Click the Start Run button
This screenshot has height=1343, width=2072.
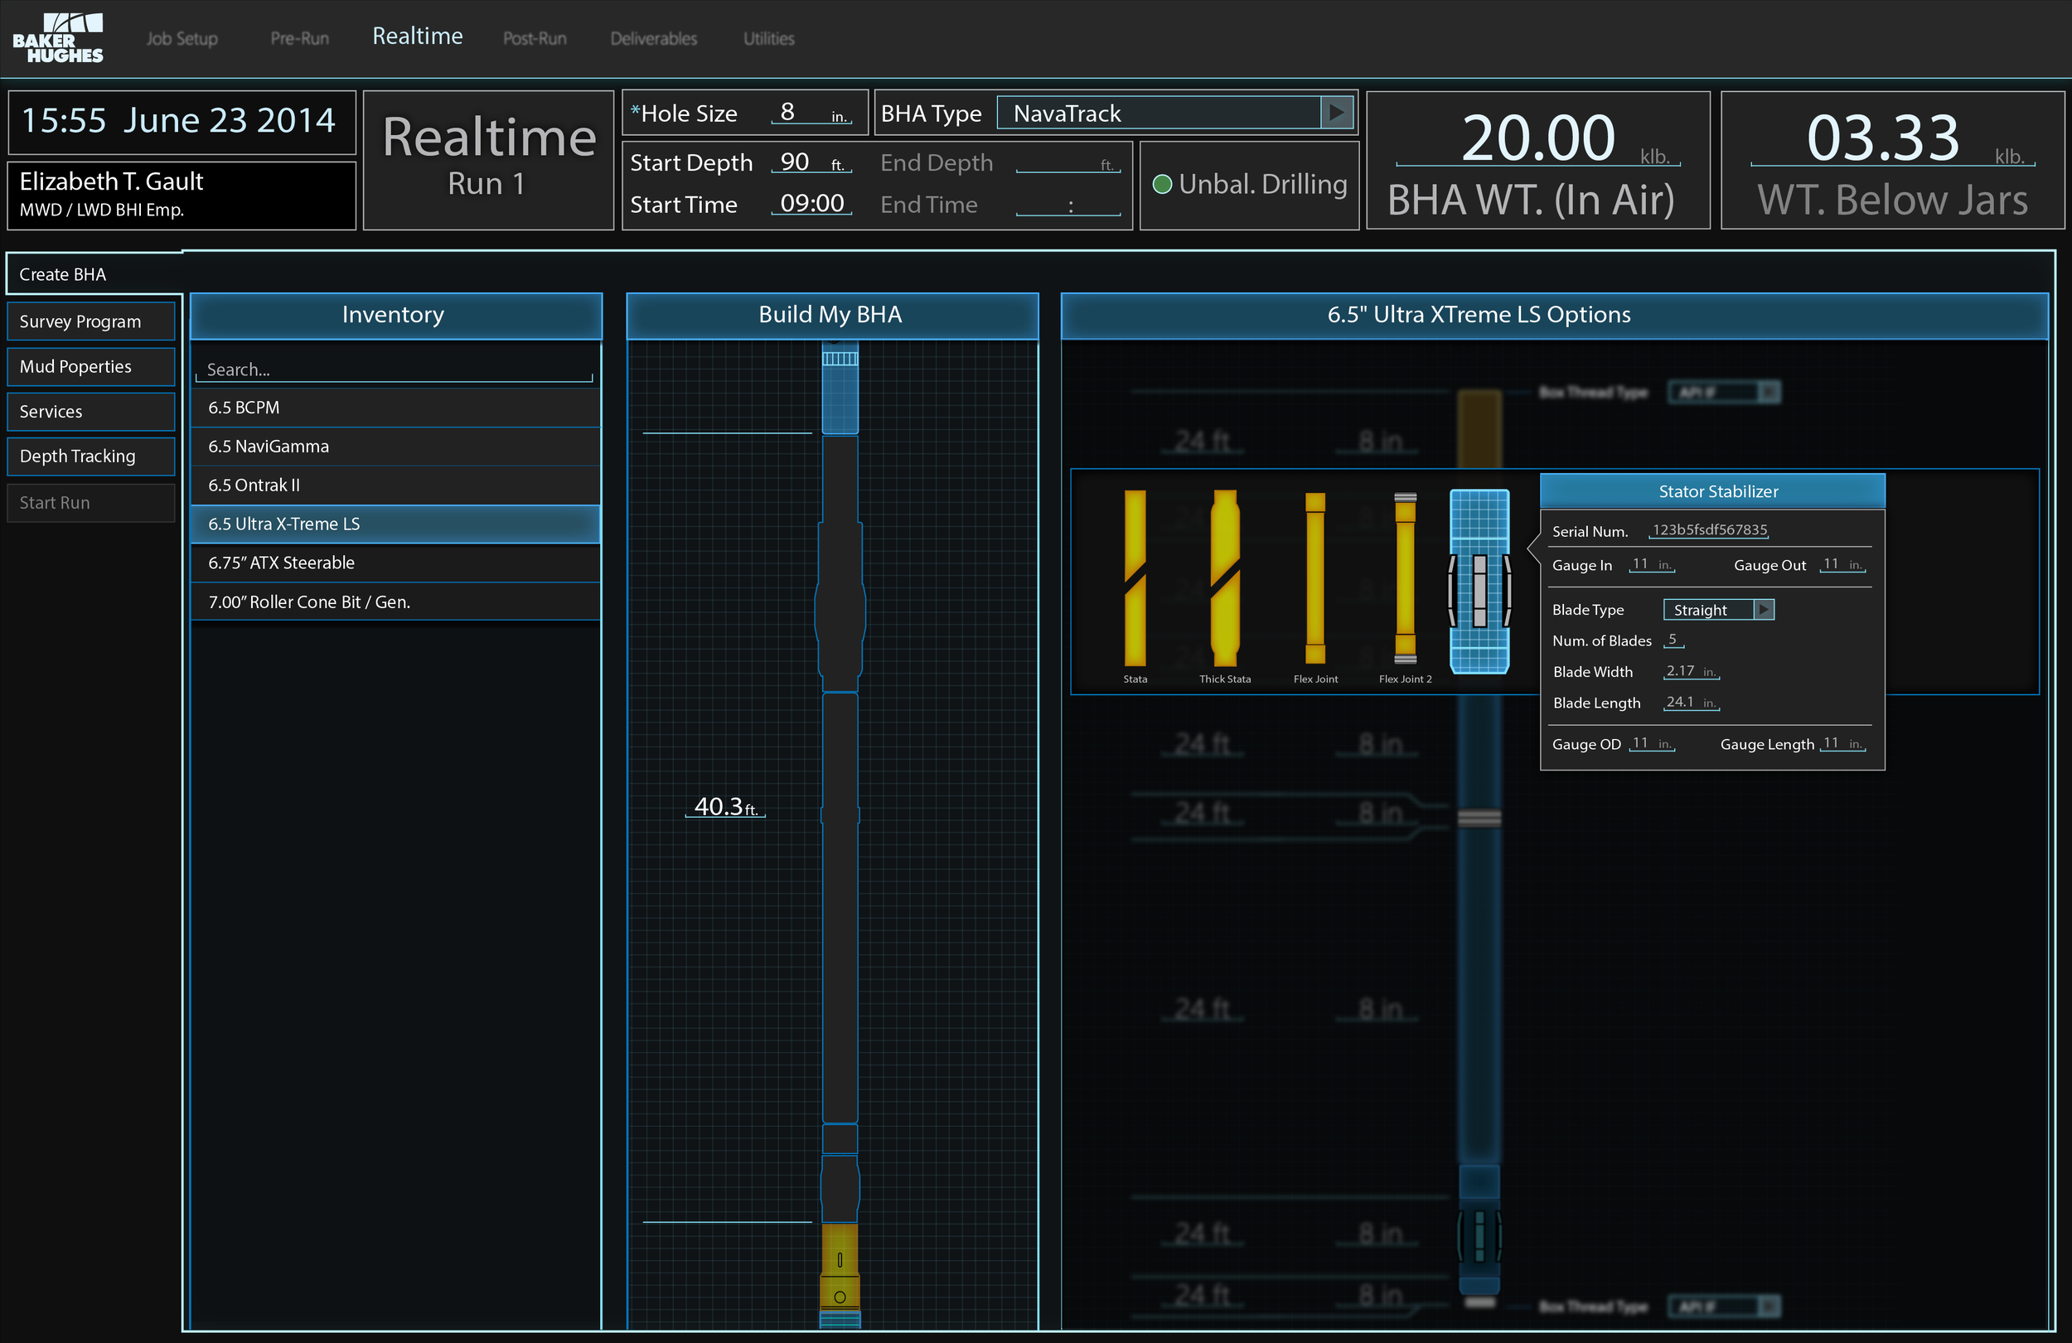tap(90, 502)
